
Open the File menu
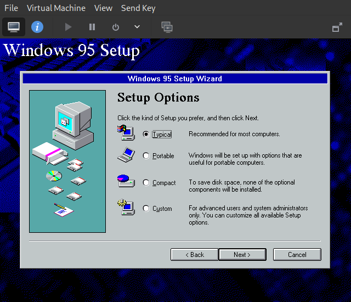11,8
